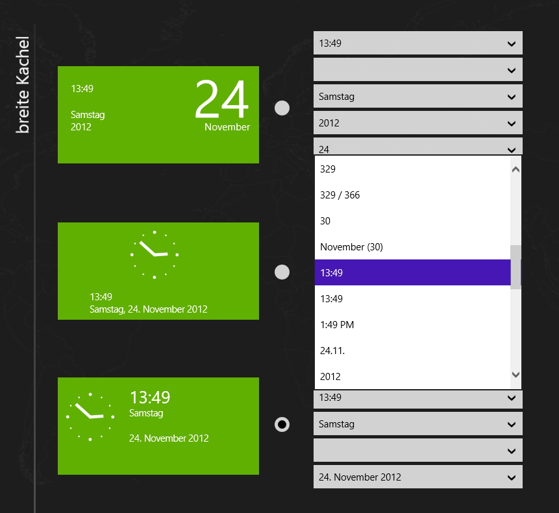Open the lower Samstag dropdown
The height and width of the screenshot is (513, 559).
418,424
